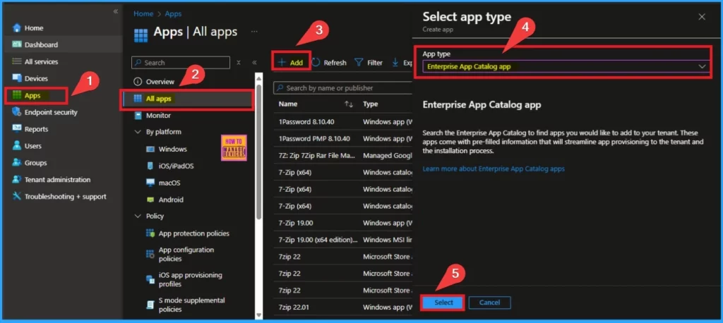The width and height of the screenshot is (723, 323).
Task: Open 7-Zip 19.00 (x64 edition) row
Action: click(342, 240)
